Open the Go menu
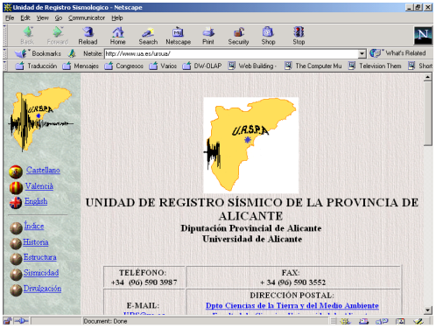This screenshot has height=328, width=436. click(59, 18)
